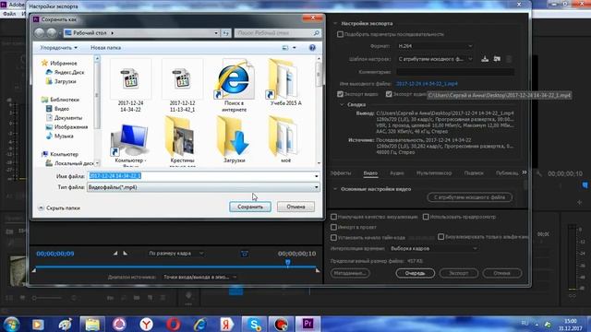Cancel the save dialog with Отмена
Viewport: 591px width, 332px height.
point(295,207)
